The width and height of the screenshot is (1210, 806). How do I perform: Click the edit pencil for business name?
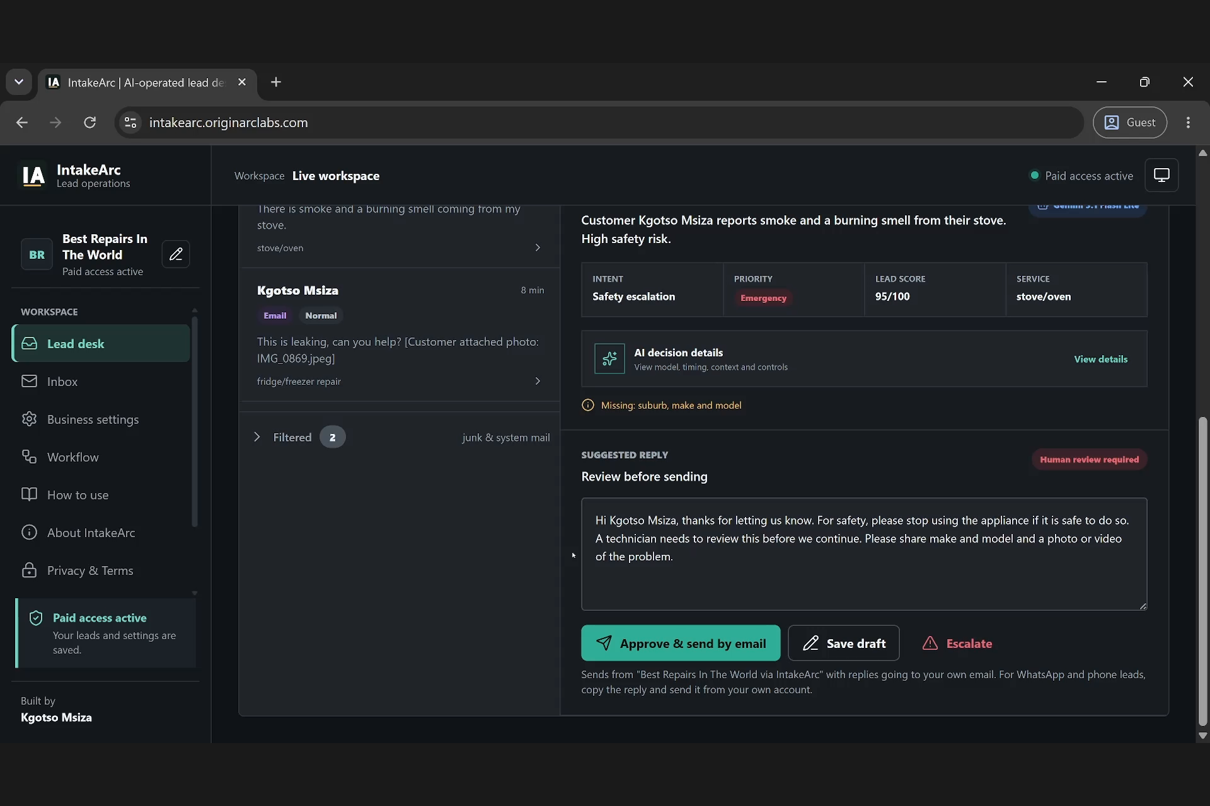[176, 254]
